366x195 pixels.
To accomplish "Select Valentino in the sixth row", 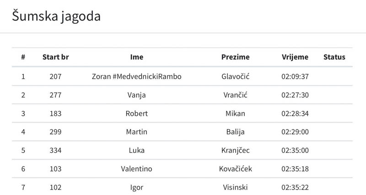I will click(137, 169).
